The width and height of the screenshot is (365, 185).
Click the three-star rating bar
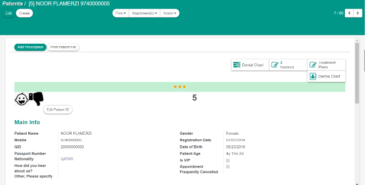pos(180,86)
